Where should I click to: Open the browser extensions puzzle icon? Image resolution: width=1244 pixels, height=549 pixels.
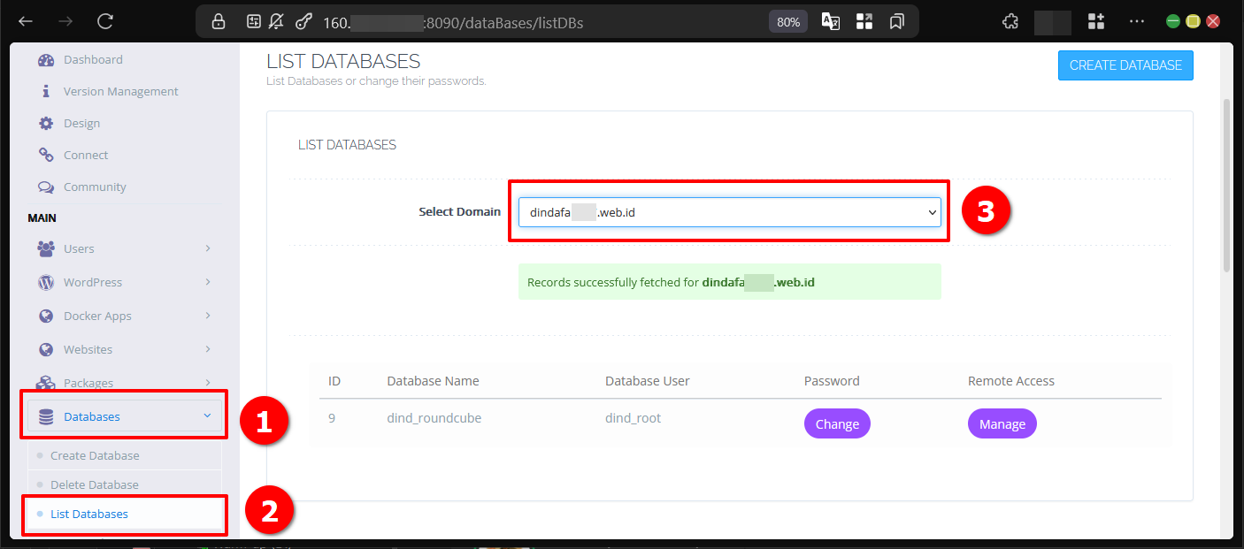tap(1010, 22)
